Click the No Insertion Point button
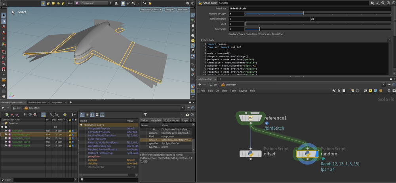Screen dimensions: 396x183 tap(150, 9)
